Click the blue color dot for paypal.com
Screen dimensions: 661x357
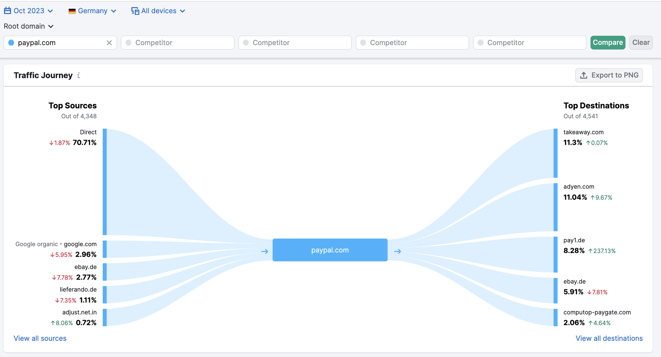11,43
